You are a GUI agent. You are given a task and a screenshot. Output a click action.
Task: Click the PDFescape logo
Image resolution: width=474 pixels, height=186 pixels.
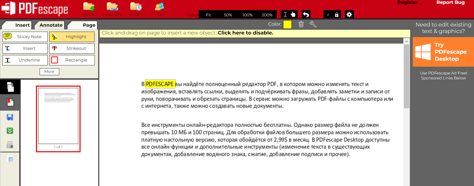(x=35, y=8)
